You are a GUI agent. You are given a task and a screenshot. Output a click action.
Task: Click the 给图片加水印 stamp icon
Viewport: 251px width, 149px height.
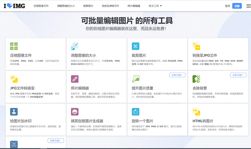click(14, 112)
